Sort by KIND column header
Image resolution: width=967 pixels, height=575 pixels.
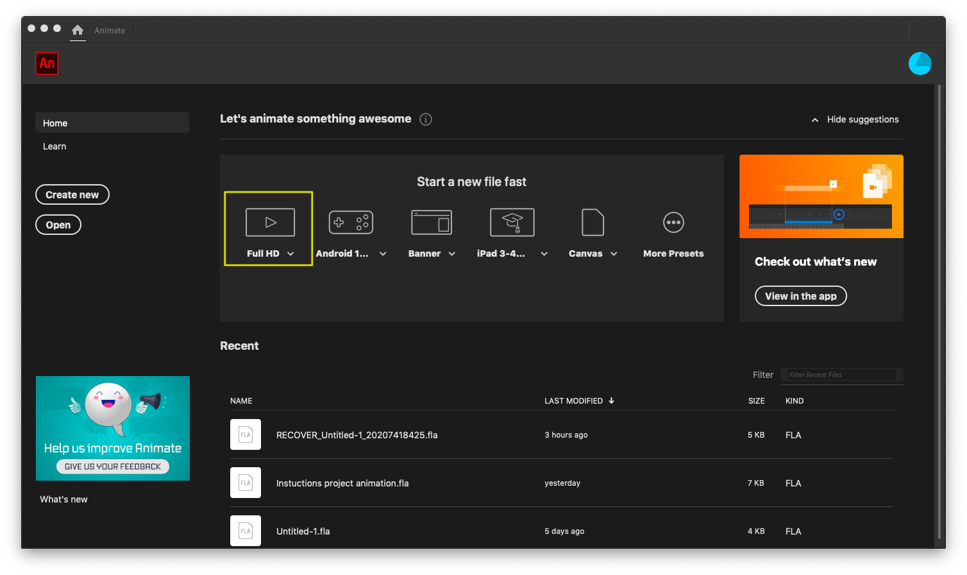tap(795, 401)
